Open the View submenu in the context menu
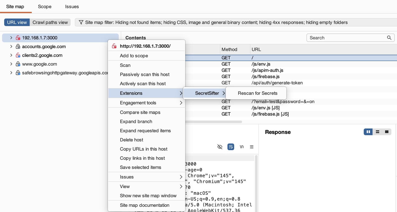397x212 pixels. [146, 186]
